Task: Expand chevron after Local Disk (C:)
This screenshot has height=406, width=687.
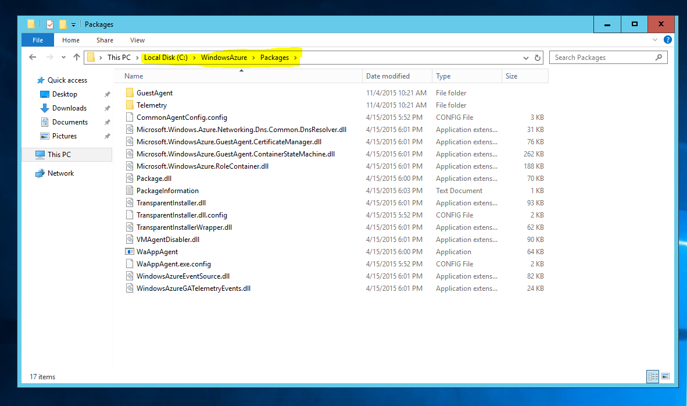Action: coord(194,58)
